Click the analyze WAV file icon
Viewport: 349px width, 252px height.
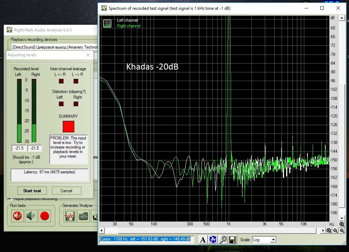click(x=83, y=216)
